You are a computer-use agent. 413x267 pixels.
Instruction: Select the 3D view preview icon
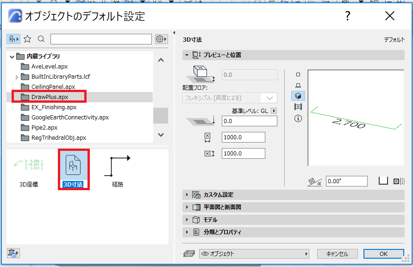[298, 96]
